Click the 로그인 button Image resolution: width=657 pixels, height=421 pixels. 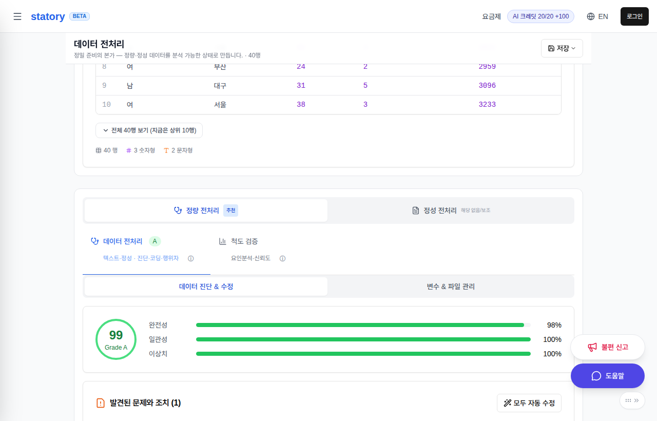634,16
